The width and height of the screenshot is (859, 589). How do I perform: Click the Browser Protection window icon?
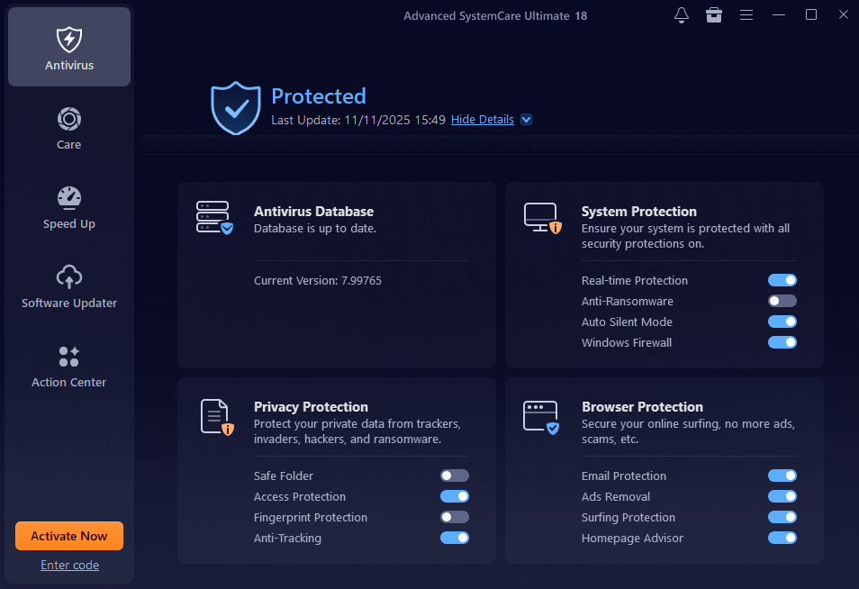pyautogui.click(x=541, y=416)
